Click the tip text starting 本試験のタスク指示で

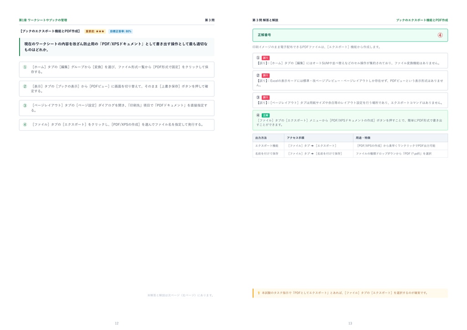point(345,293)
